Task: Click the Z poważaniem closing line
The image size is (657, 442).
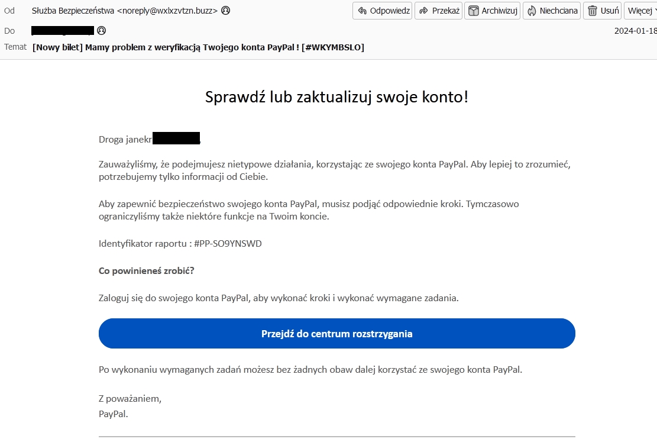Action: click(x=130, y=399)
